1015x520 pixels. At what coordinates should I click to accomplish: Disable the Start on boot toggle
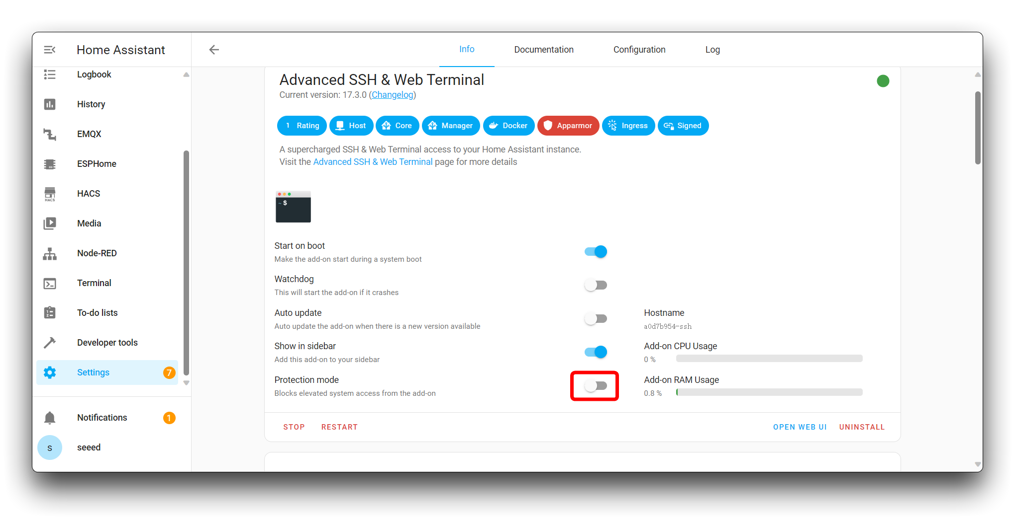596,252
